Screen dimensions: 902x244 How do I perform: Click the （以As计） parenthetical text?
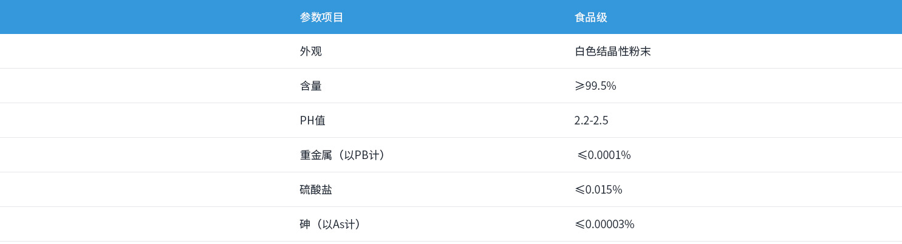tap(339, 225)
